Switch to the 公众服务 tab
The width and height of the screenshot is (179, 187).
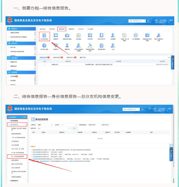pyautogui.click(x=91, y=29)
